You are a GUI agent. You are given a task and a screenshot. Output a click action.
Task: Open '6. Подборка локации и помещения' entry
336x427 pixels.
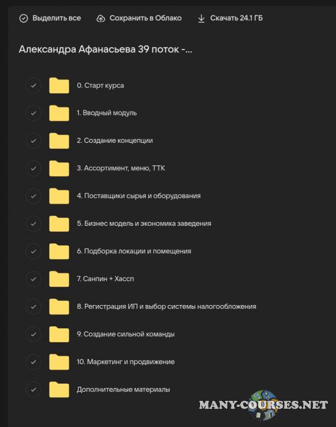point(134,251)
